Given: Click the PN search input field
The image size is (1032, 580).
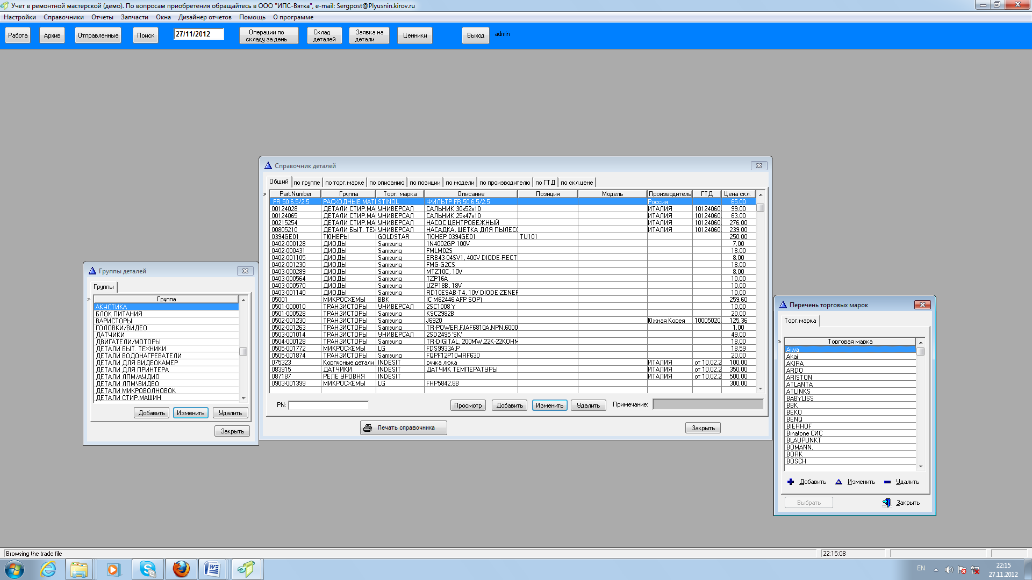Looking at the screenshot, I should tap(328, 405).
